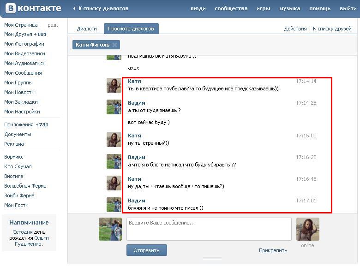Open помощь in the top menu

(x=320, y=8)
